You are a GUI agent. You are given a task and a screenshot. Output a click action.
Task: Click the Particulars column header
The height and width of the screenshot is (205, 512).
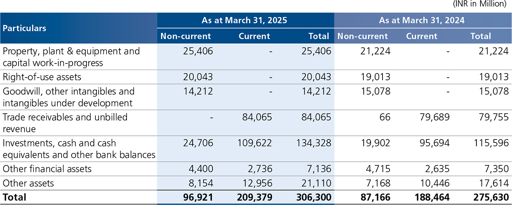24,28
